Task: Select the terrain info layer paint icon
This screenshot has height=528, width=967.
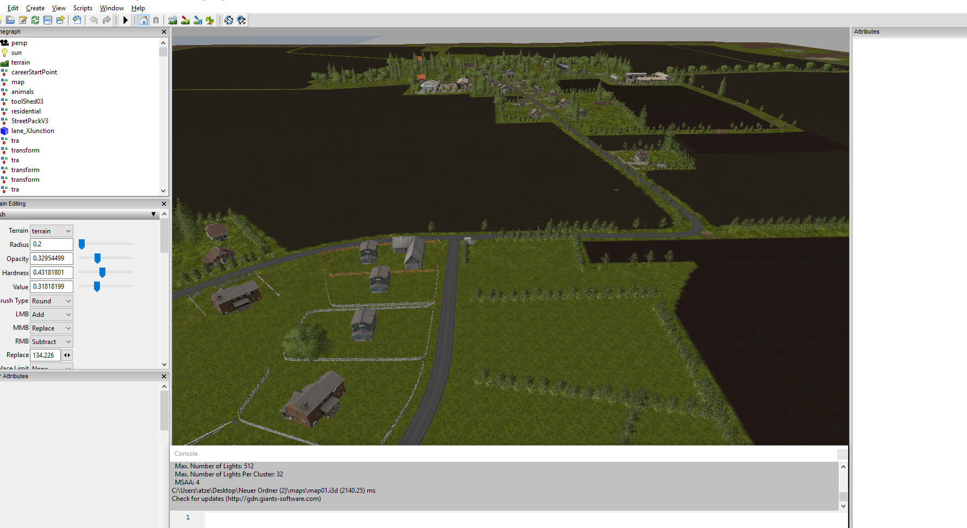Action: pos(198,20)
